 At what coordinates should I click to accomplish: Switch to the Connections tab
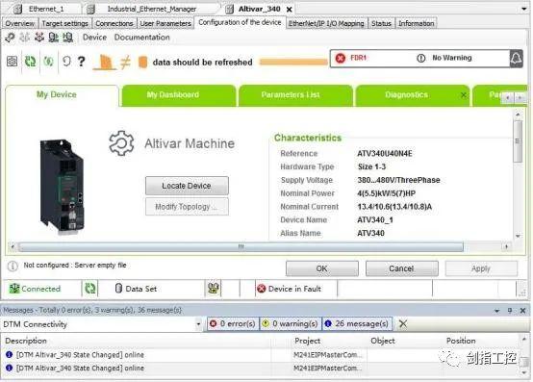coord(114,23)
